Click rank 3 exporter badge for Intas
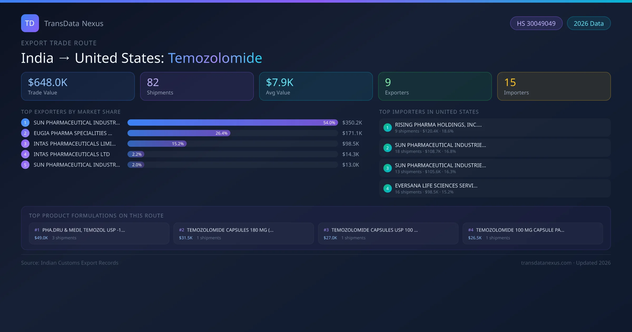Viewport: 632px width, 332px height. (x=25, y=144)
